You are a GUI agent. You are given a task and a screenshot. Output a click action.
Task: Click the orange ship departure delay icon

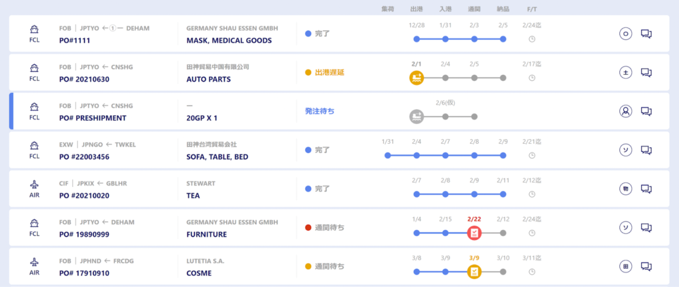tap(416, 78)
